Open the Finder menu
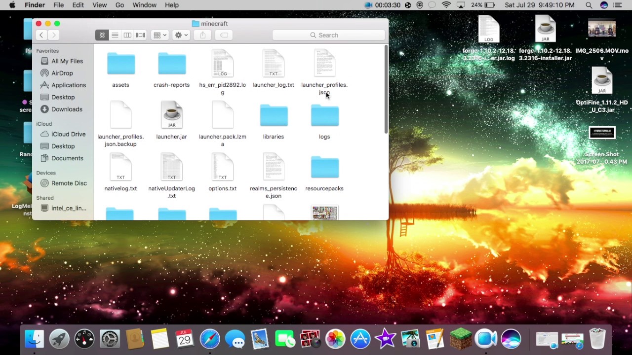Viewport: 632px width, 355px height. click(x=35, y=5)
